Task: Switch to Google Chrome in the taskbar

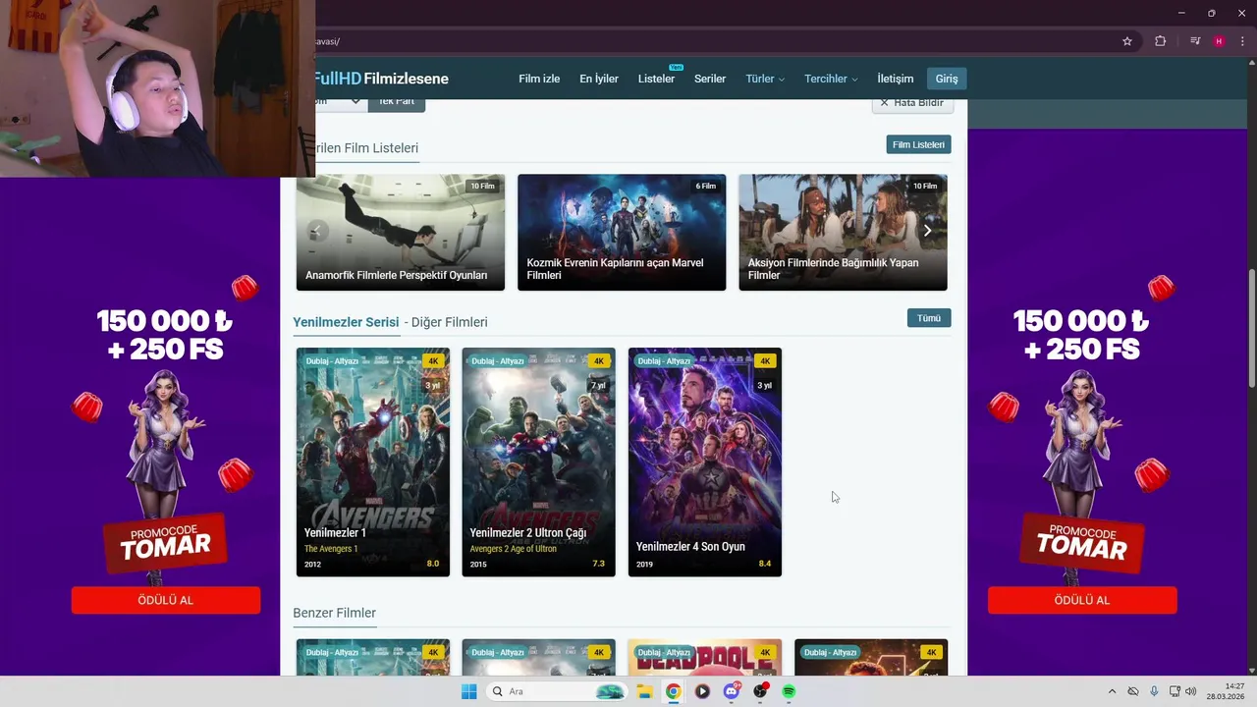Action: (673, 691)
